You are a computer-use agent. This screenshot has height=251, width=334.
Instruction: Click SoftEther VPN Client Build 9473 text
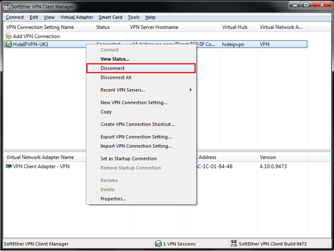(x=273, y=244)
